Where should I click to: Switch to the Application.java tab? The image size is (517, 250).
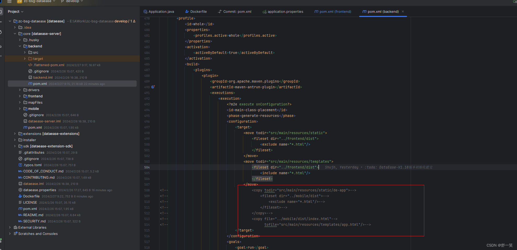(x=161, y=11)
